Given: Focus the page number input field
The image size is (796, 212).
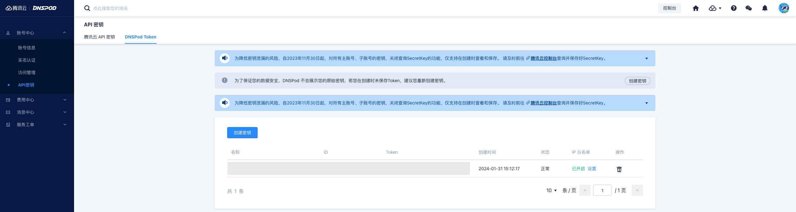Looking at the screenshot, I should pos(602,190).
